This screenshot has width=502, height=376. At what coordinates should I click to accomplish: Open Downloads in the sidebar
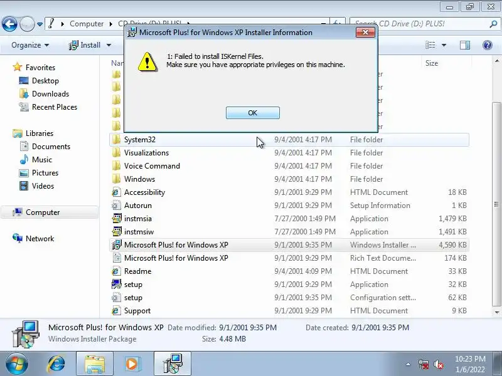(x=50, y=93)
